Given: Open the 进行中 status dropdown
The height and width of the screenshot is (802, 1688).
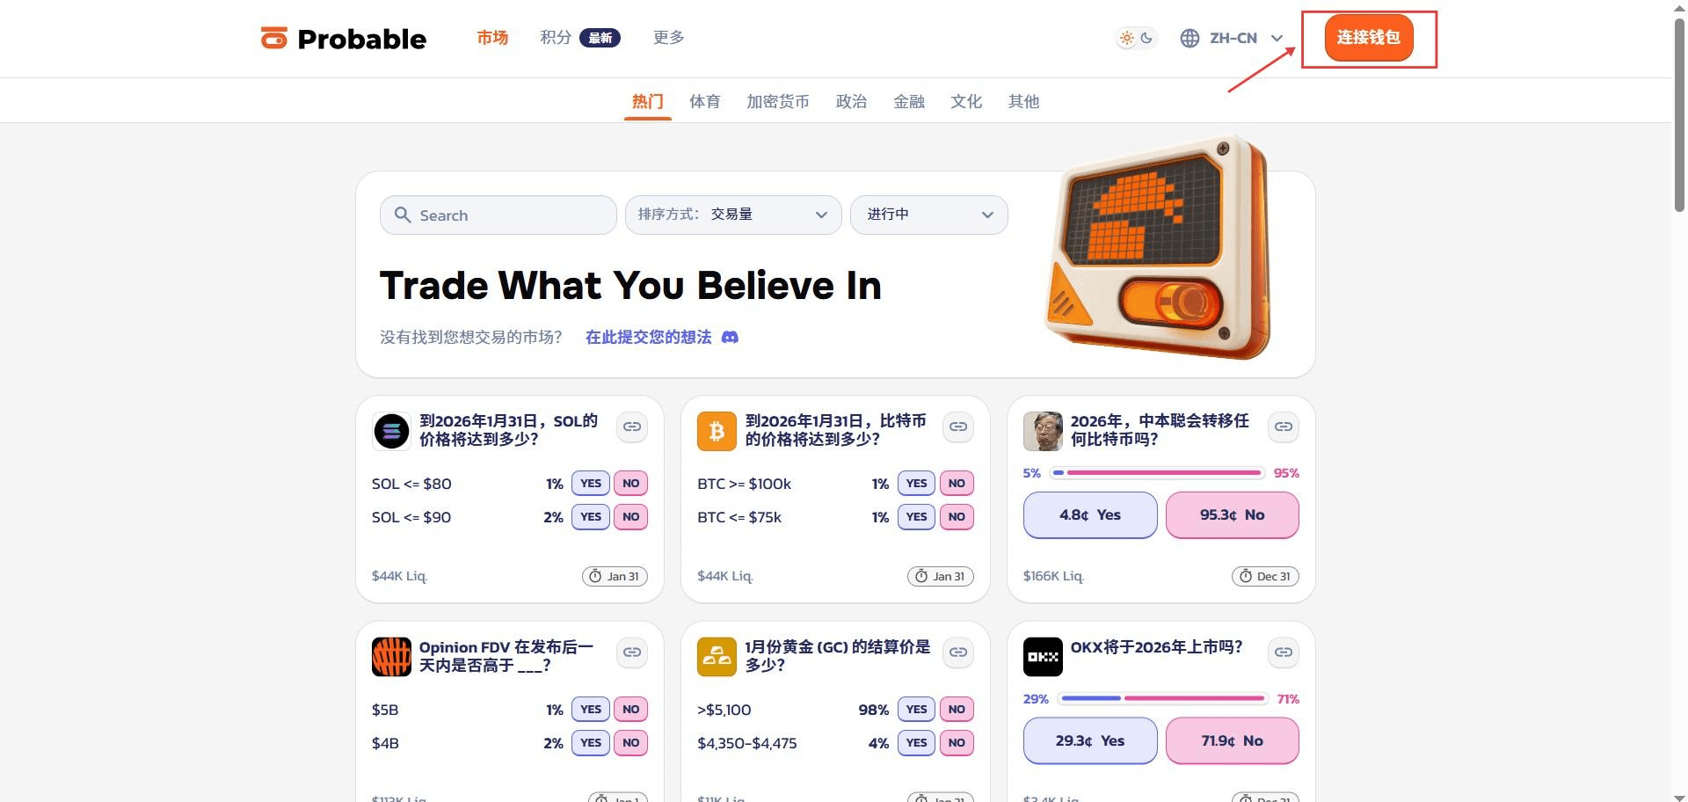Looking at the screenshot, I should (x=929, y=215).
